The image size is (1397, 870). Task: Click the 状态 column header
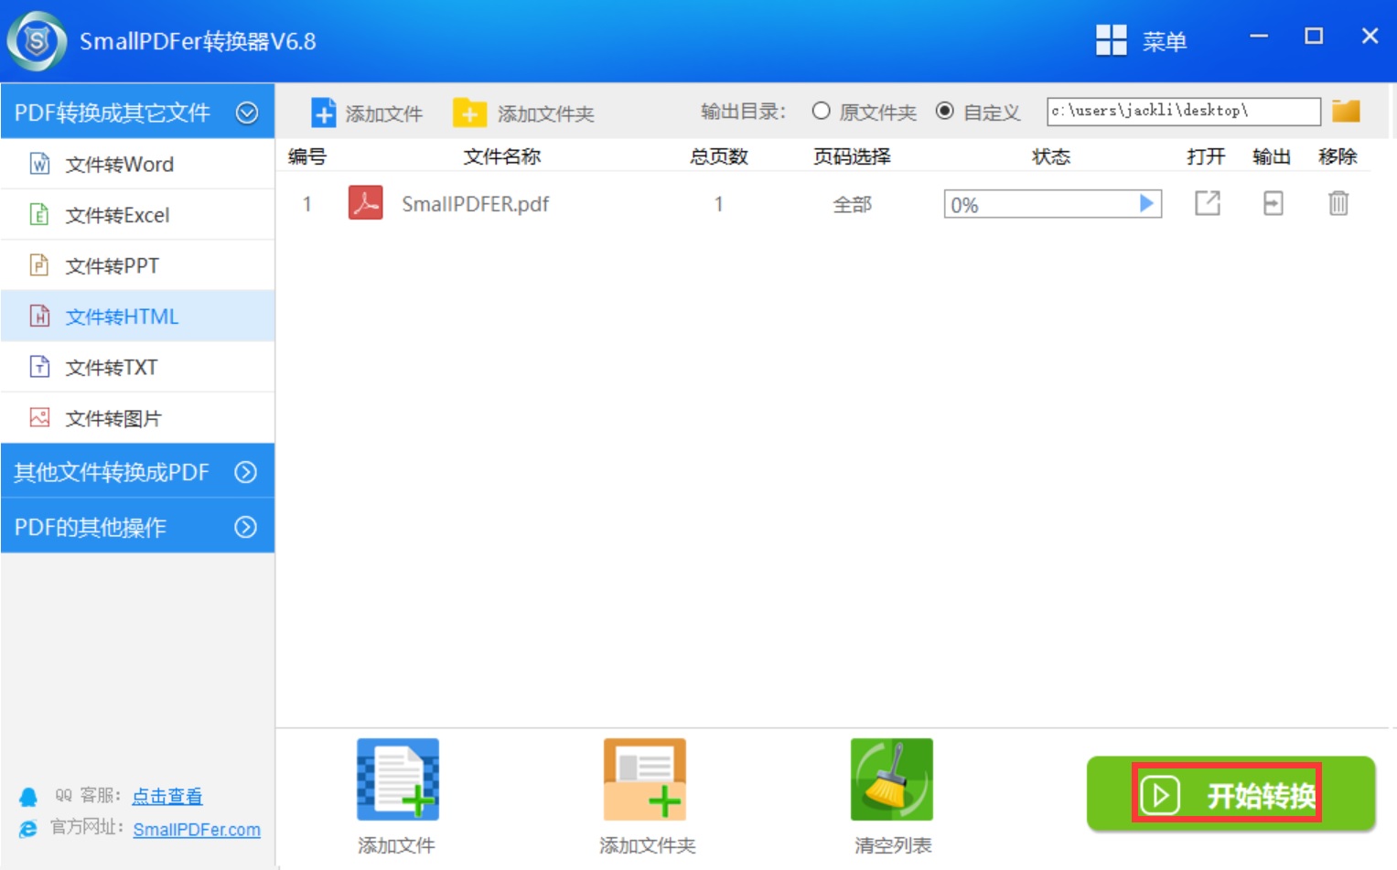coord(1051,156)
